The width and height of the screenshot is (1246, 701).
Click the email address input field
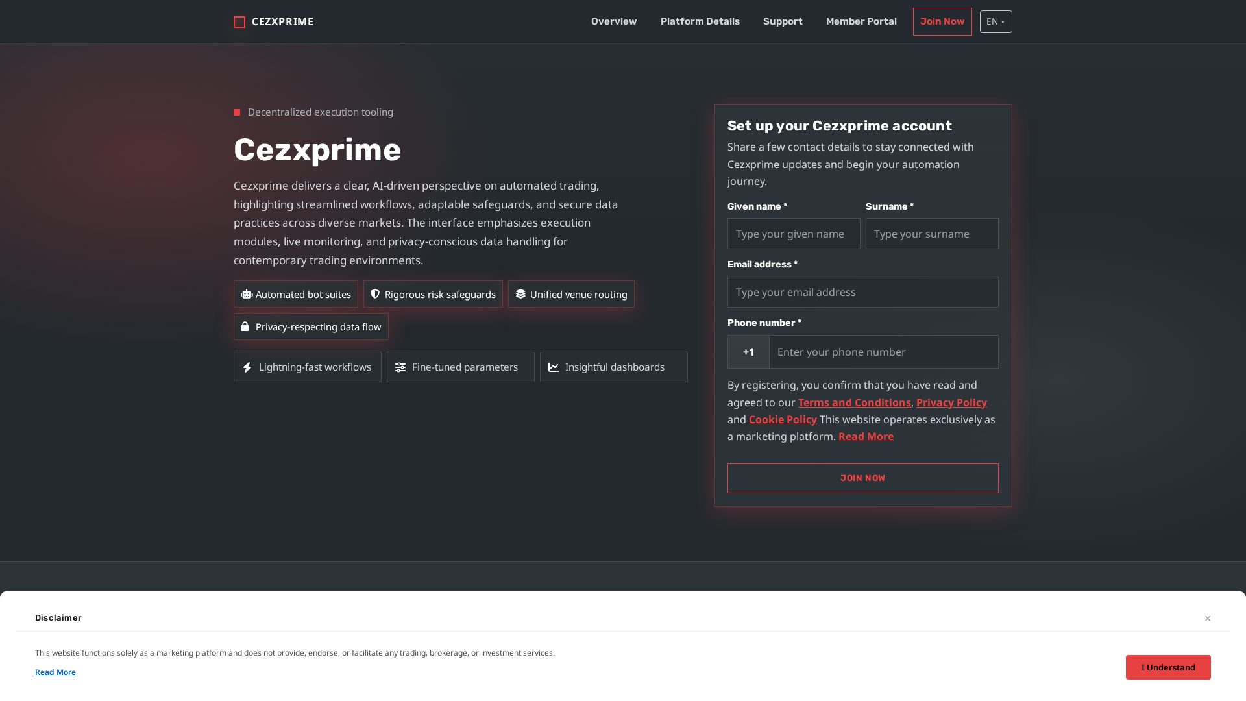point(862,292)
